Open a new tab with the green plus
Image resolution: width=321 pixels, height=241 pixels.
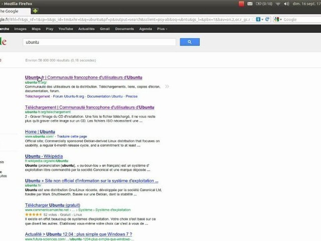[x=35, y=11]
